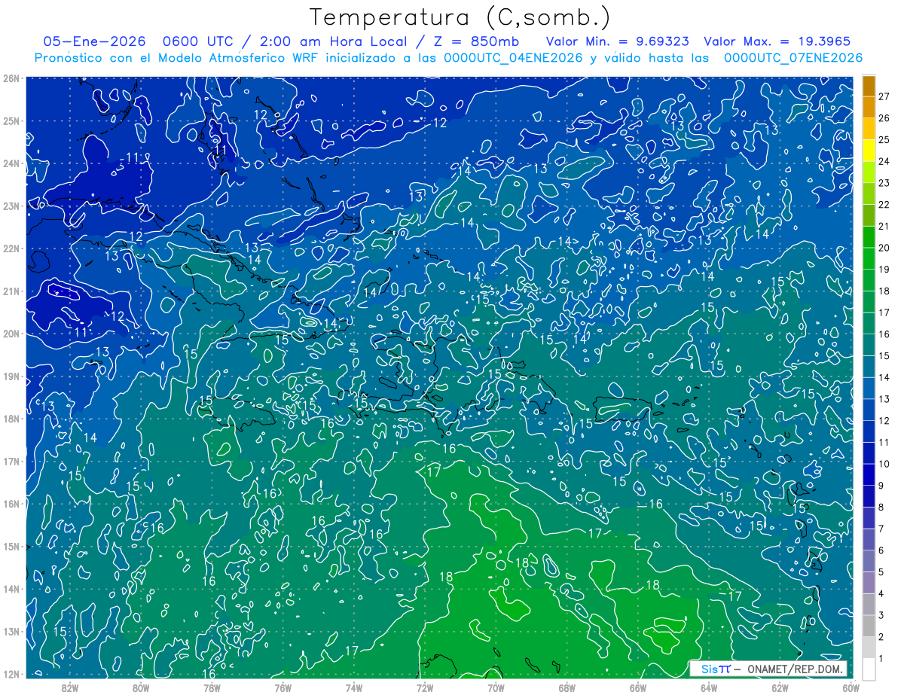Click the "20N" latitude axis label
Image resolution: width=904 pixels, height=698 pixels.
click(x=11, y=333)
